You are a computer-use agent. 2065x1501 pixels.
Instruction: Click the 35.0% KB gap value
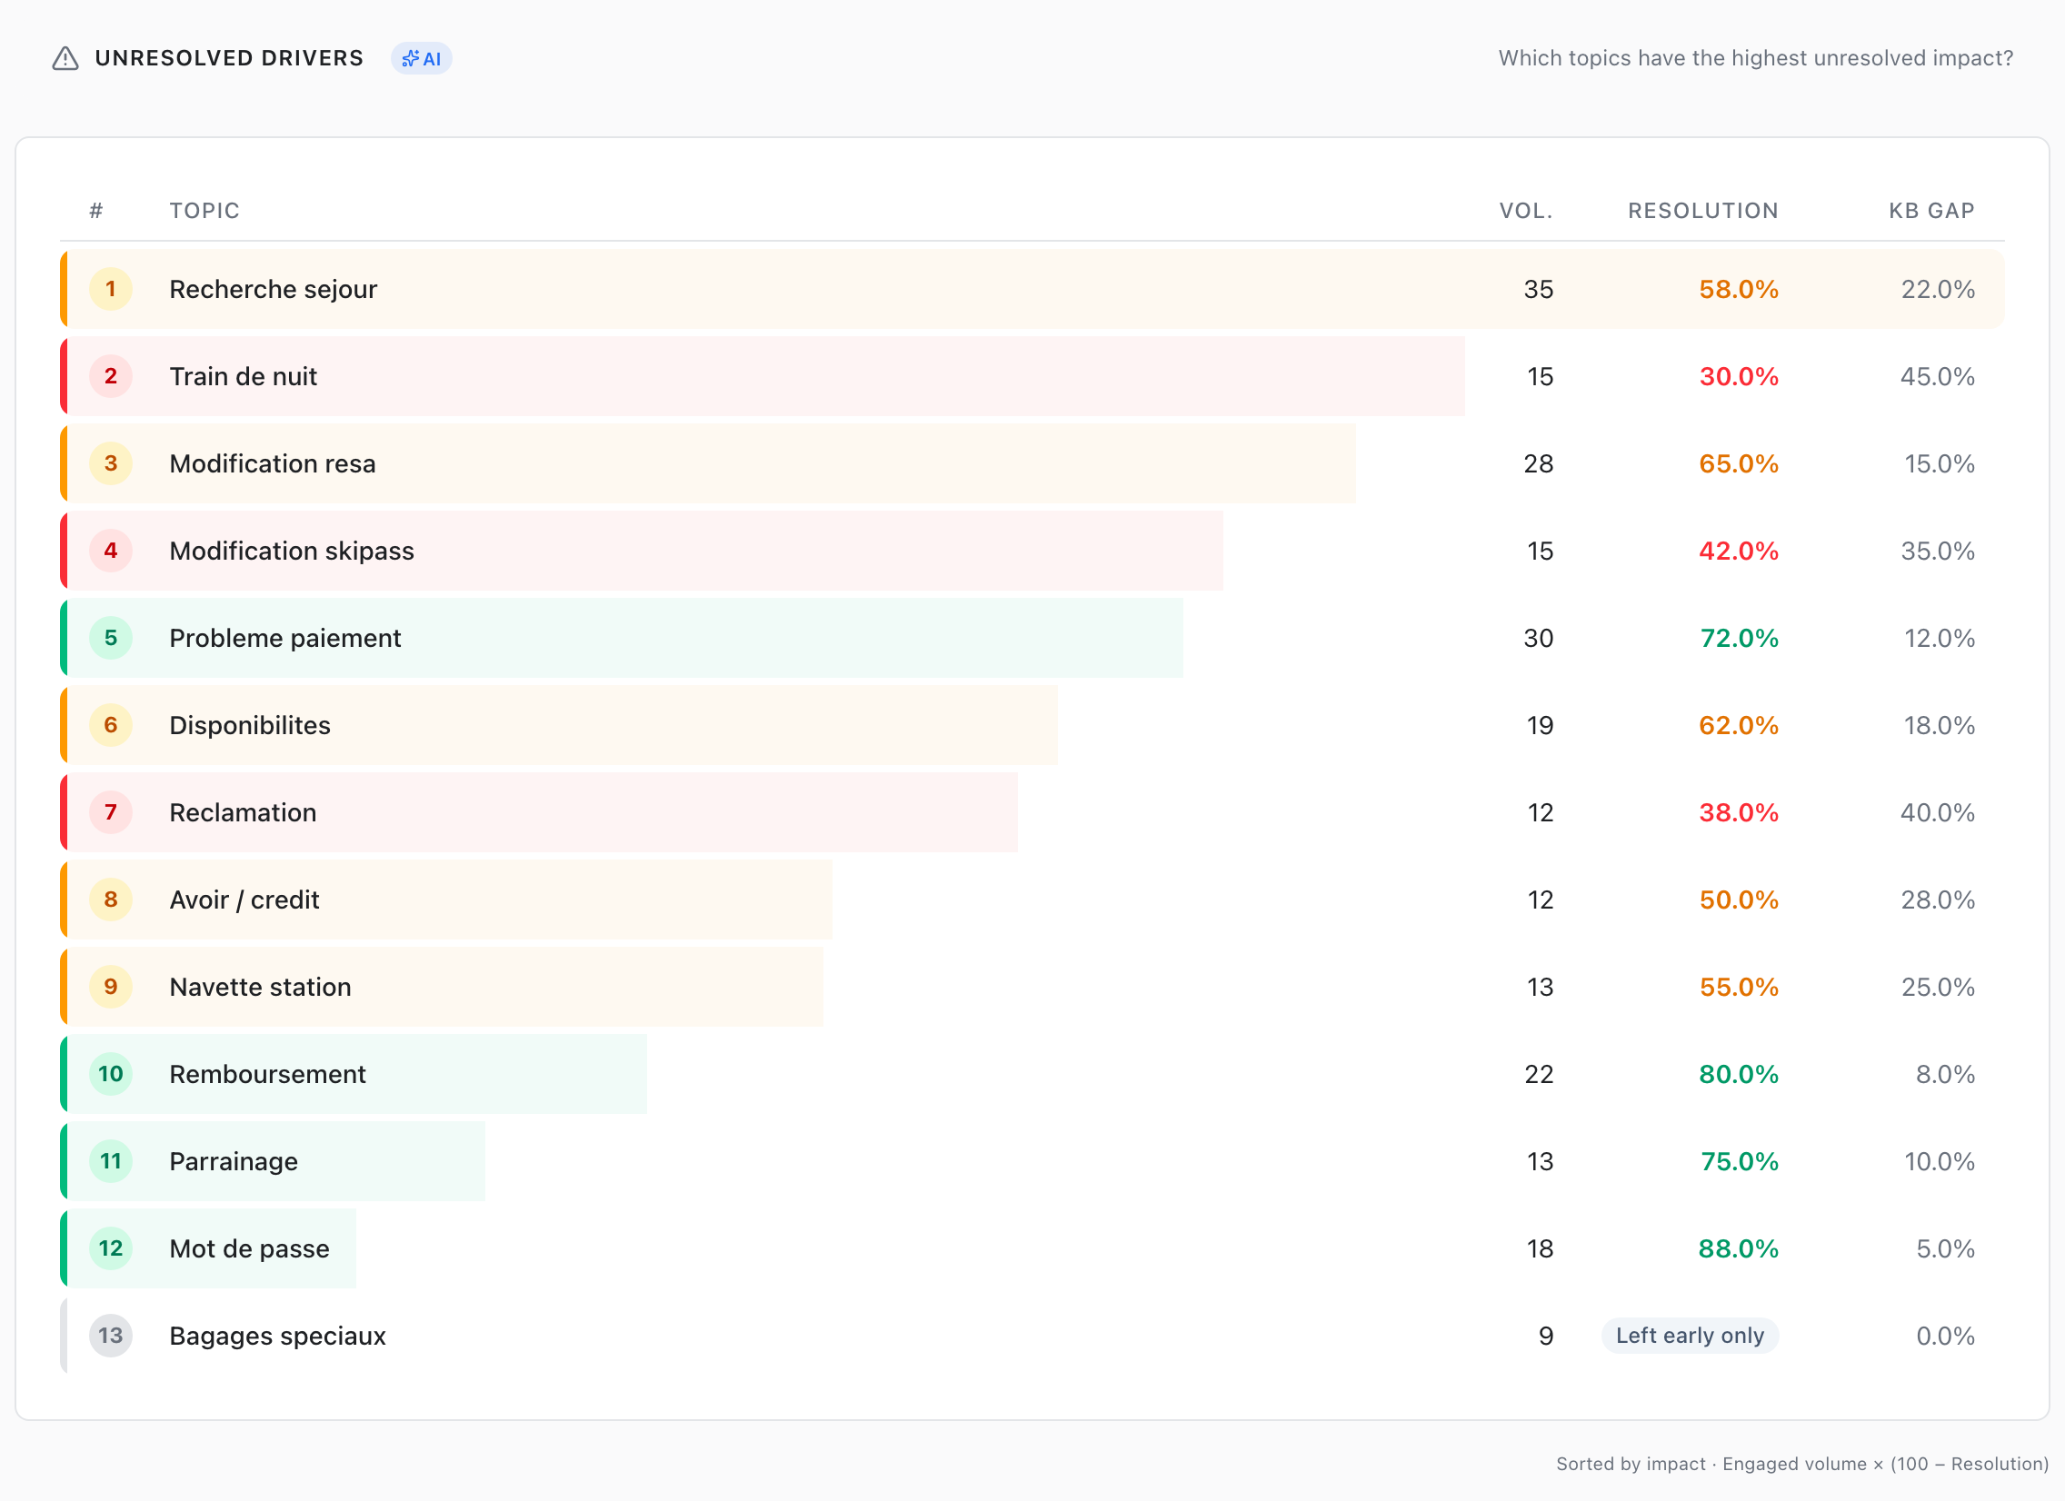(1938, 551)
